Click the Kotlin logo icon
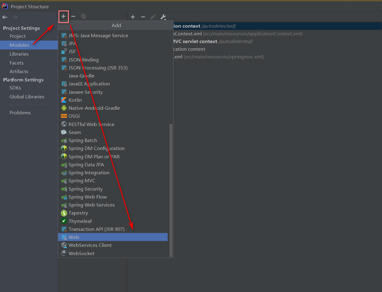The width and height of the screenshot is (382, 292). coord(64,100)
